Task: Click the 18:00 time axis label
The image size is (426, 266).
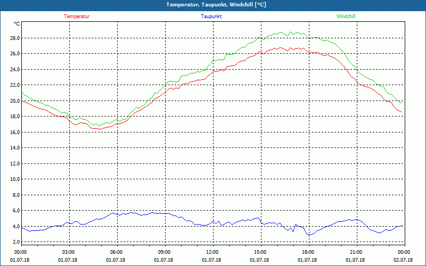Action: click(309, 252)
